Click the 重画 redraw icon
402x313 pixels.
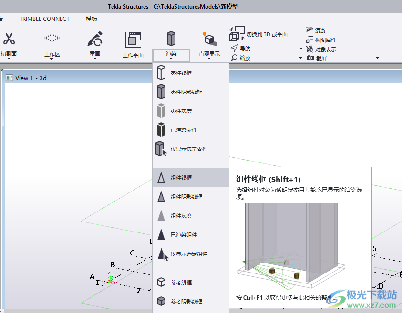95,39
